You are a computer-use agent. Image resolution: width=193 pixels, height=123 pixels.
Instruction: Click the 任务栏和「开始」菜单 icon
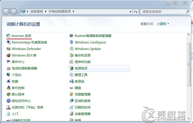pos(8,107)
